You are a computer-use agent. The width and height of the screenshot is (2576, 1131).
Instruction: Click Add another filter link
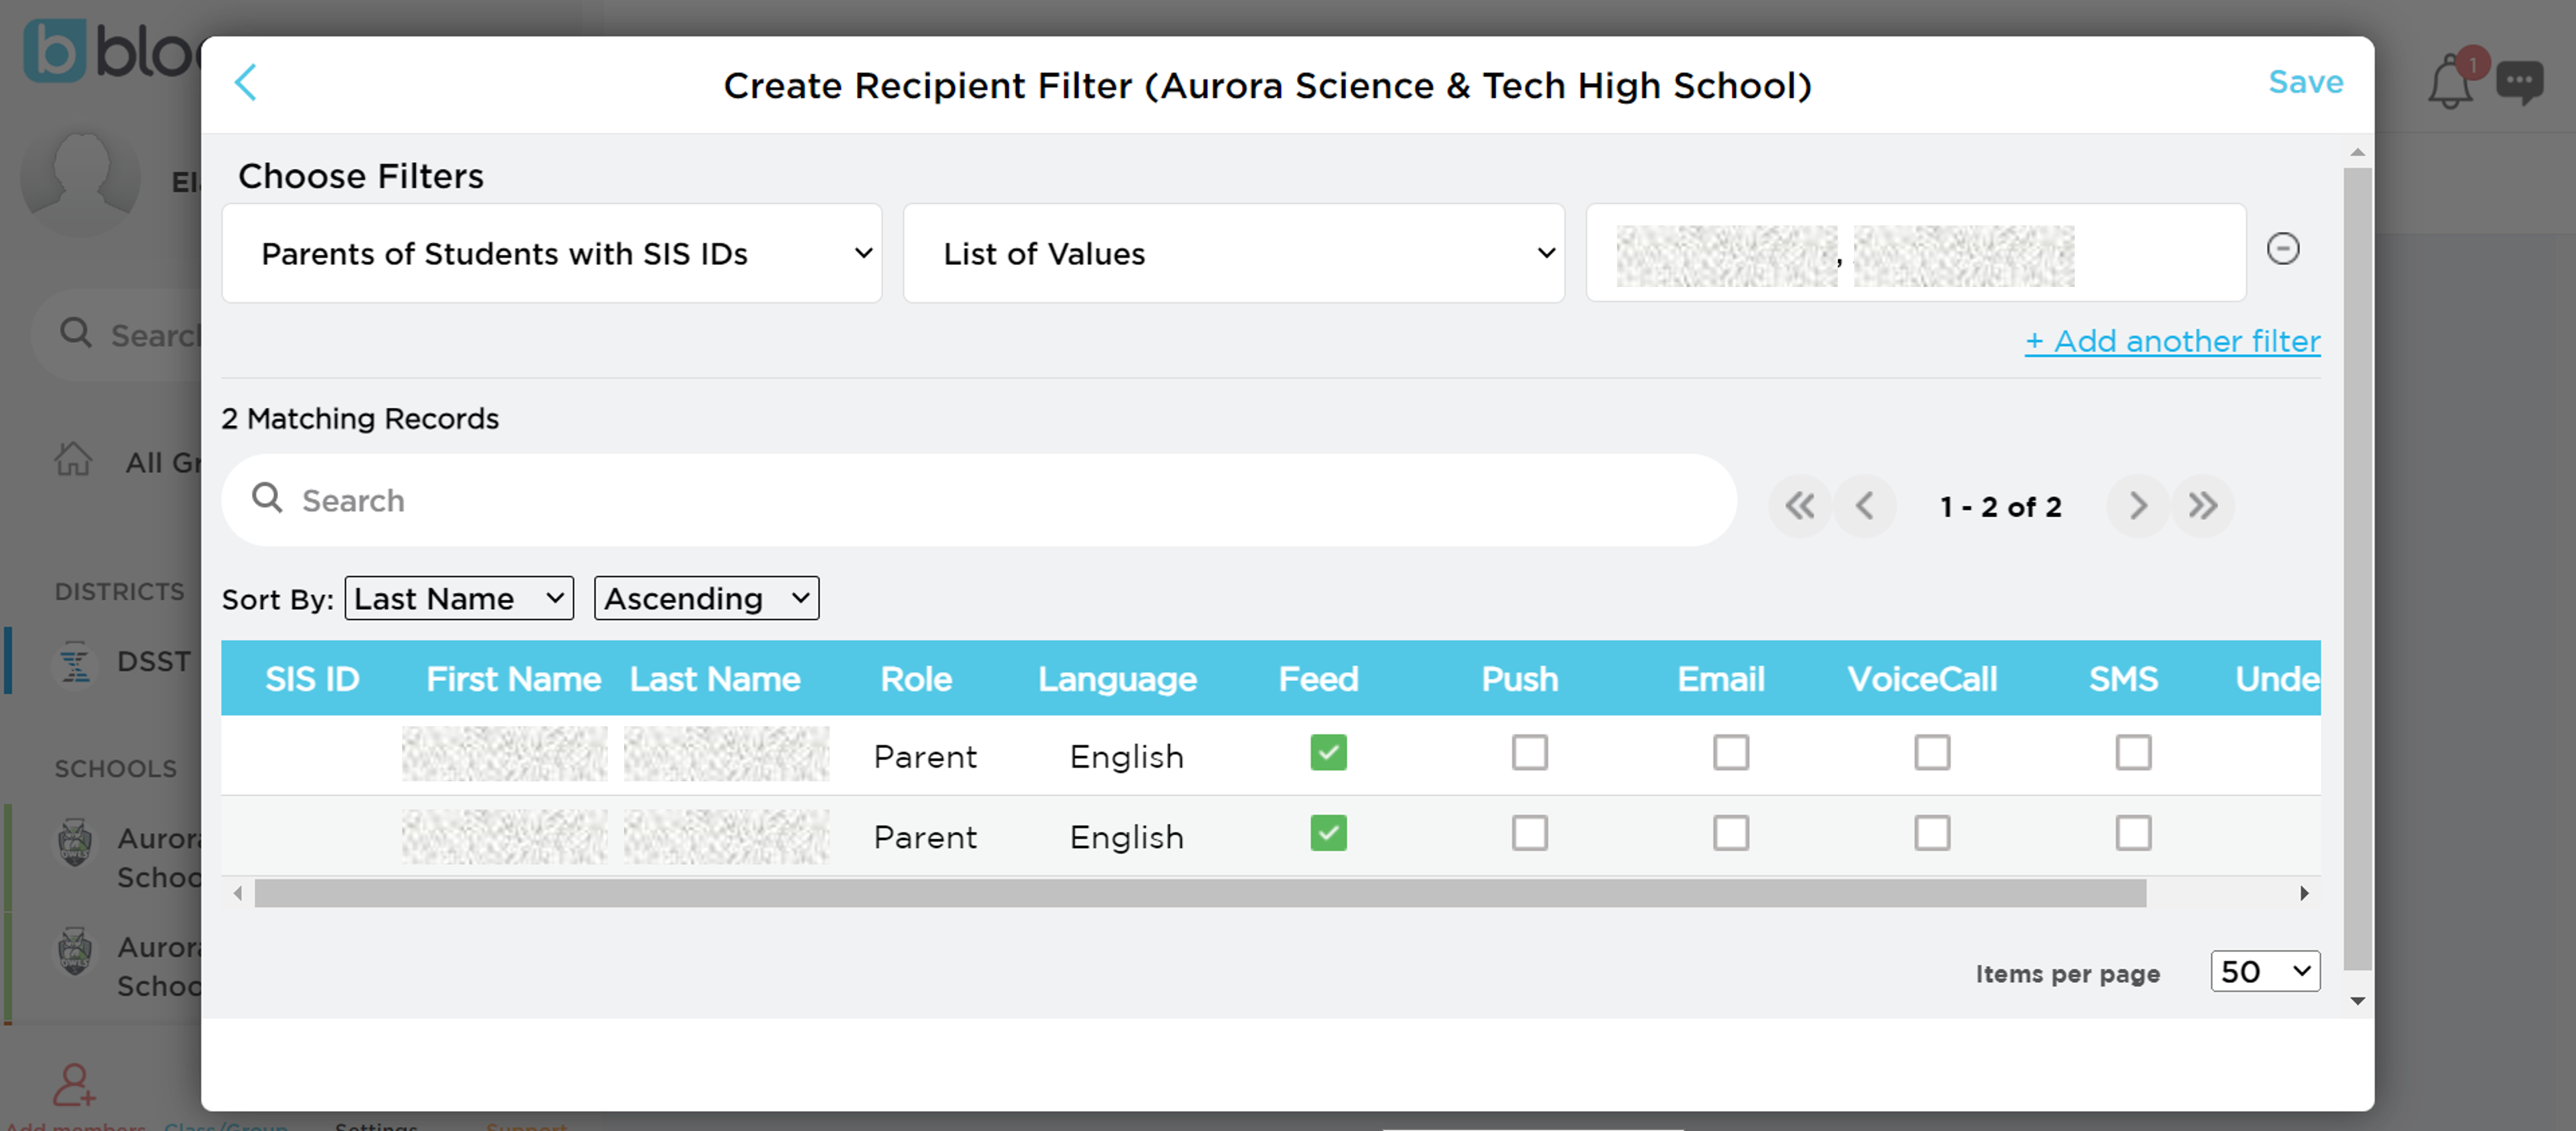(x=2173, y=341)
